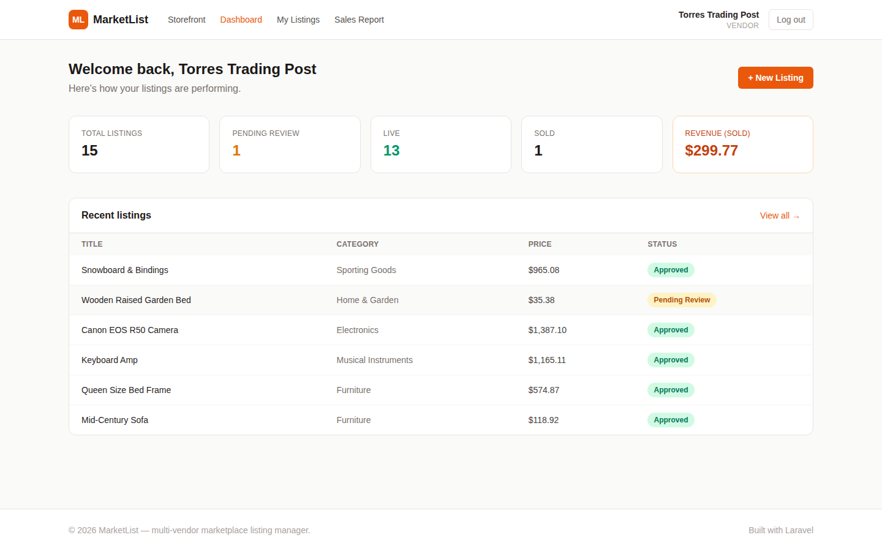Create a listing with + New Listing
Image resolution: width=882 pixels, height=551 pixels.
pos(775,78)
